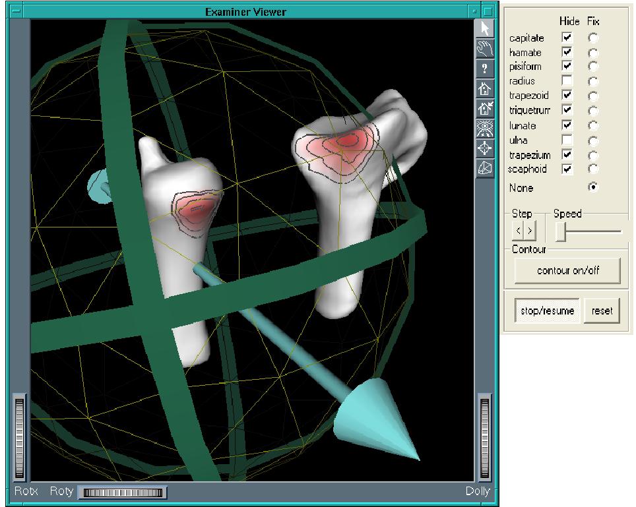The height and width of the screenshot is (507, 636).
Task: Select Fix radio for radius
Action: point(593,82)
